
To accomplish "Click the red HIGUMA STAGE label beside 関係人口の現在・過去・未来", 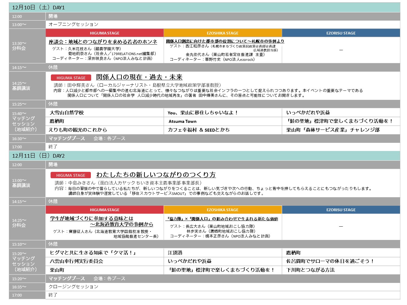I will click(x=71, y=78).
